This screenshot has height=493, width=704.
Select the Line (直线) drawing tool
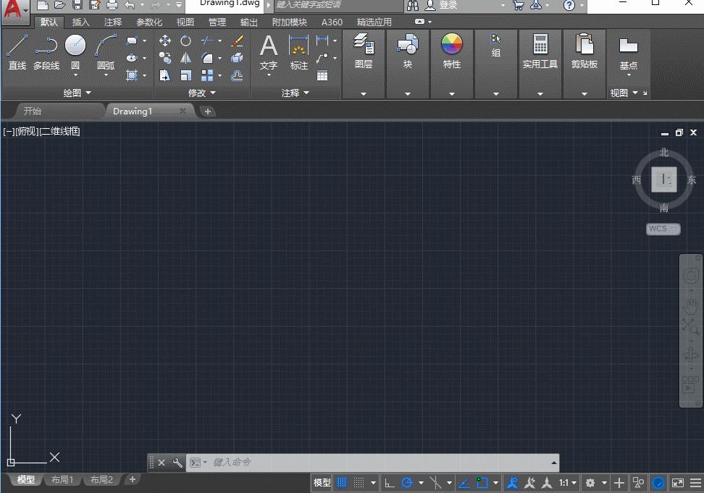[x=17, y=51]
